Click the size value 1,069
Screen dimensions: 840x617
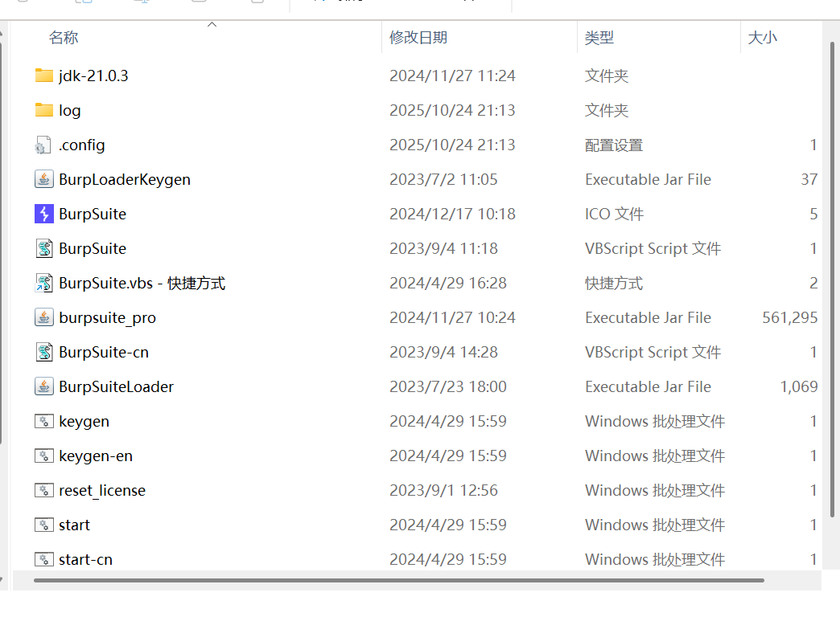point(799,386)
